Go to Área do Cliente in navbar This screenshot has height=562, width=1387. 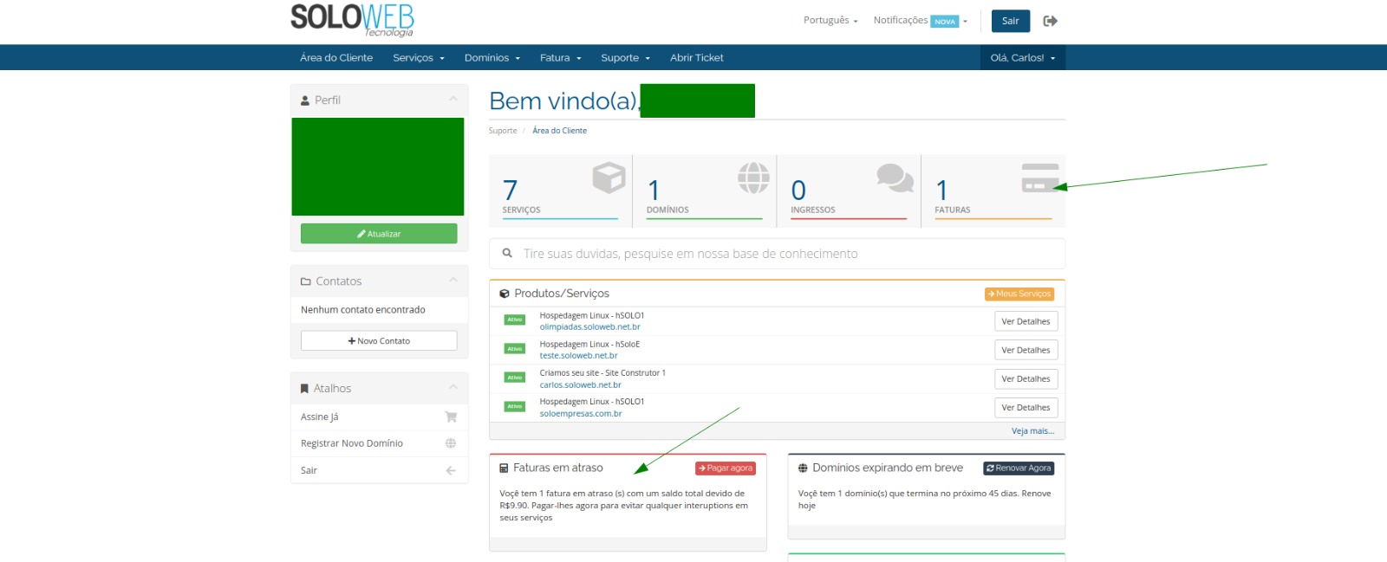pos(336,58)
